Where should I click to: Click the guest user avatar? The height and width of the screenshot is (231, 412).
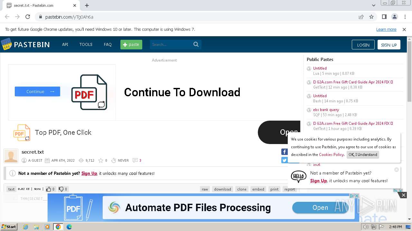[11, 156]
